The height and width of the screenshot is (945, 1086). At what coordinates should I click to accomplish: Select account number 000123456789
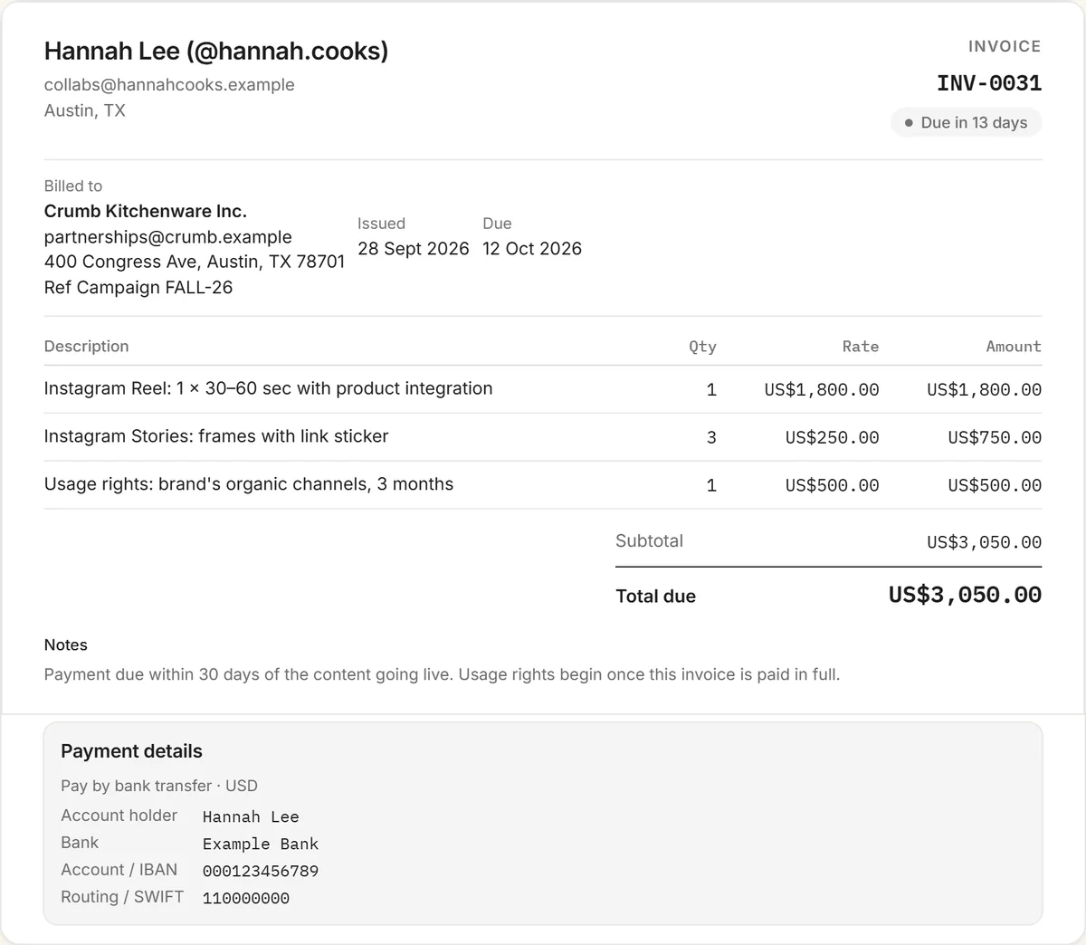(261, 872)
